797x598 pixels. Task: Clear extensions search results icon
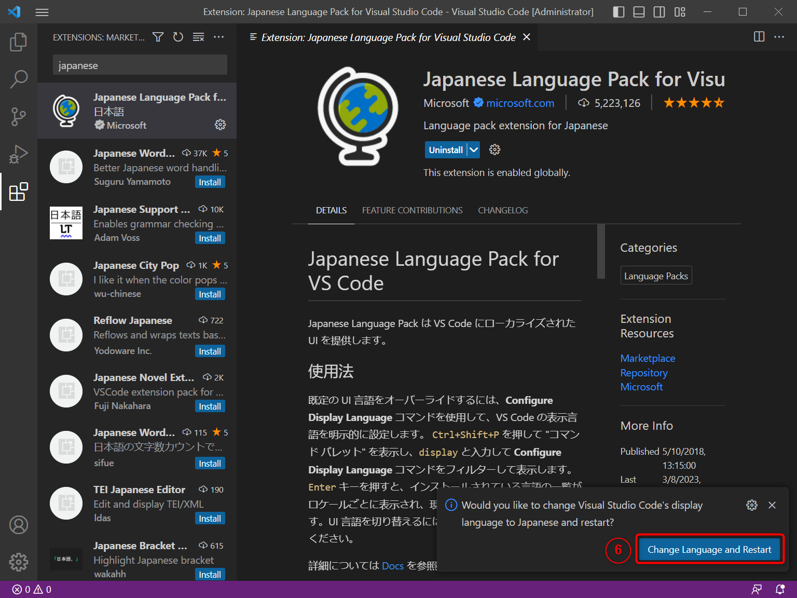click(198, 37)
